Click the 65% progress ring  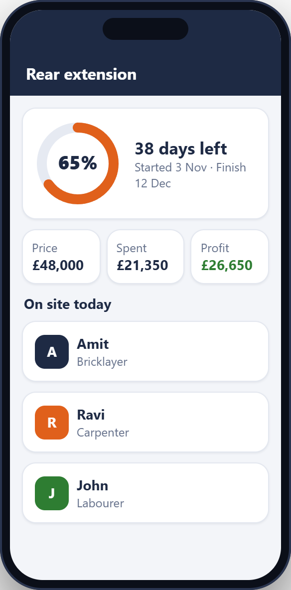[78, 163]
